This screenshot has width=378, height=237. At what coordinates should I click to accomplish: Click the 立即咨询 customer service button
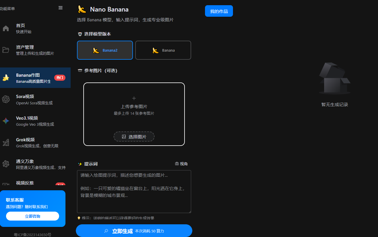tap(33, 216)
